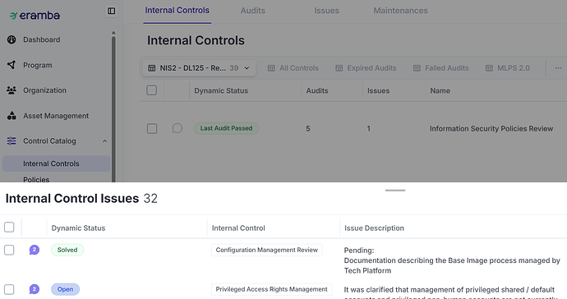Click the Program paper plane icon
The width and height of the screenshot is (567, 299).
(12, 65)
